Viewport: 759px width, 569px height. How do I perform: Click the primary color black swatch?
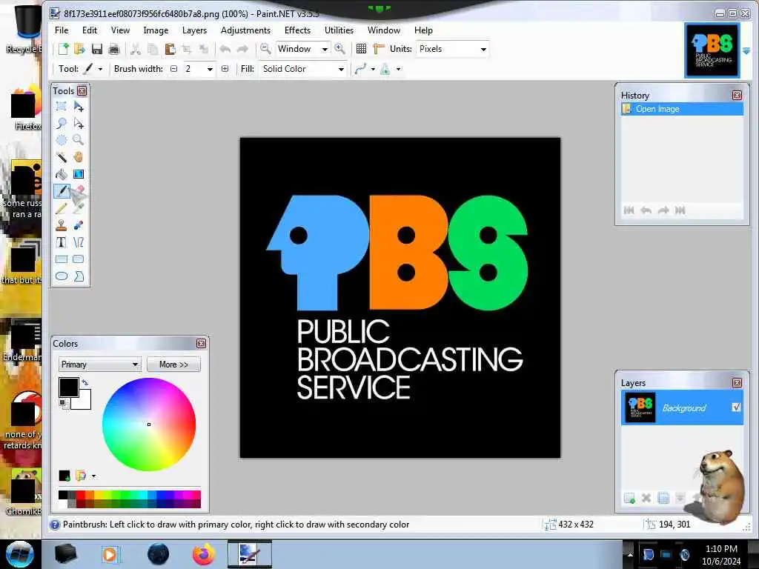click(69, 387)
